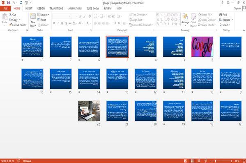This screenshot has width=246, height=163.
Task: Switch to the TRANSITIONS tab
Action: [57, 9]
